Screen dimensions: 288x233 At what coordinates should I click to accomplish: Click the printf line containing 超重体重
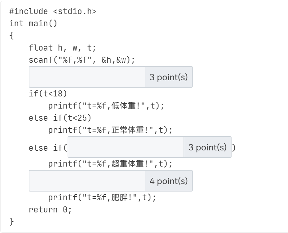(110, 164)
